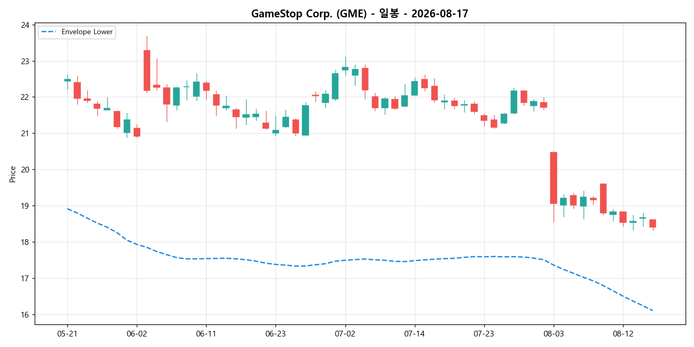Click the large red gap-down candle above 08-03
This screenshot has height=347, width=694.
click(x=553, y=178)
